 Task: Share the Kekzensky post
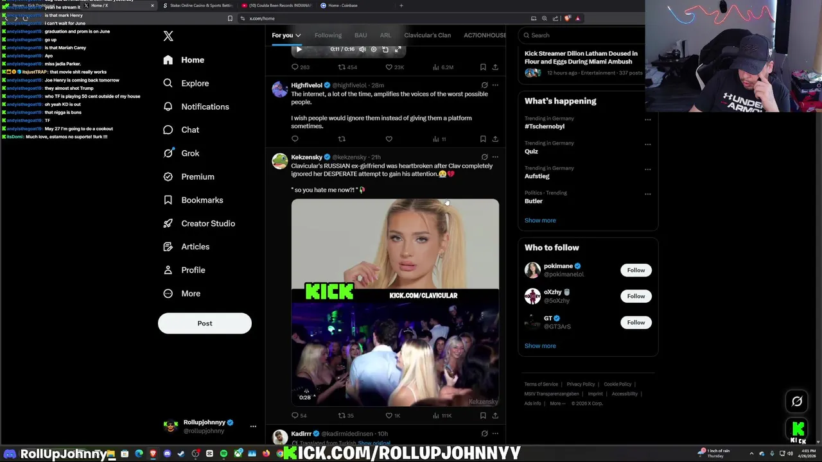pyautogui.click(x=495, y=415)
